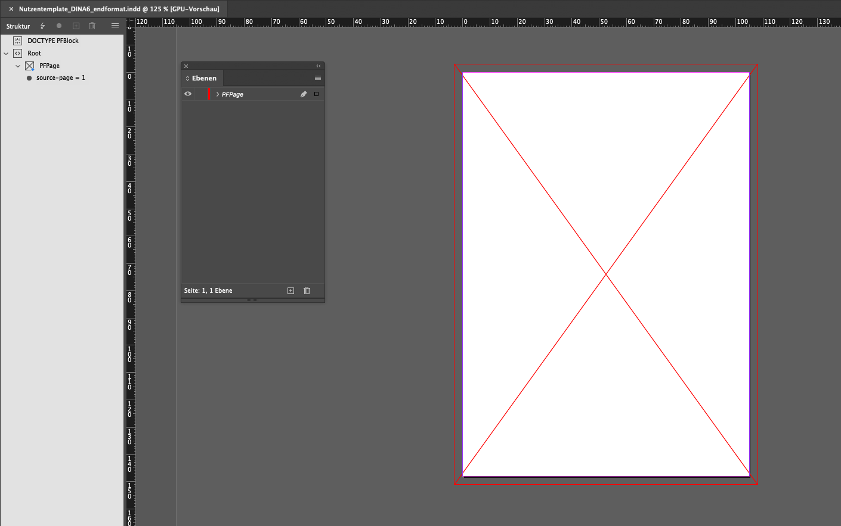
Task: Expand the PFPage layer in Ebenen
Action: tap(218, 94)
